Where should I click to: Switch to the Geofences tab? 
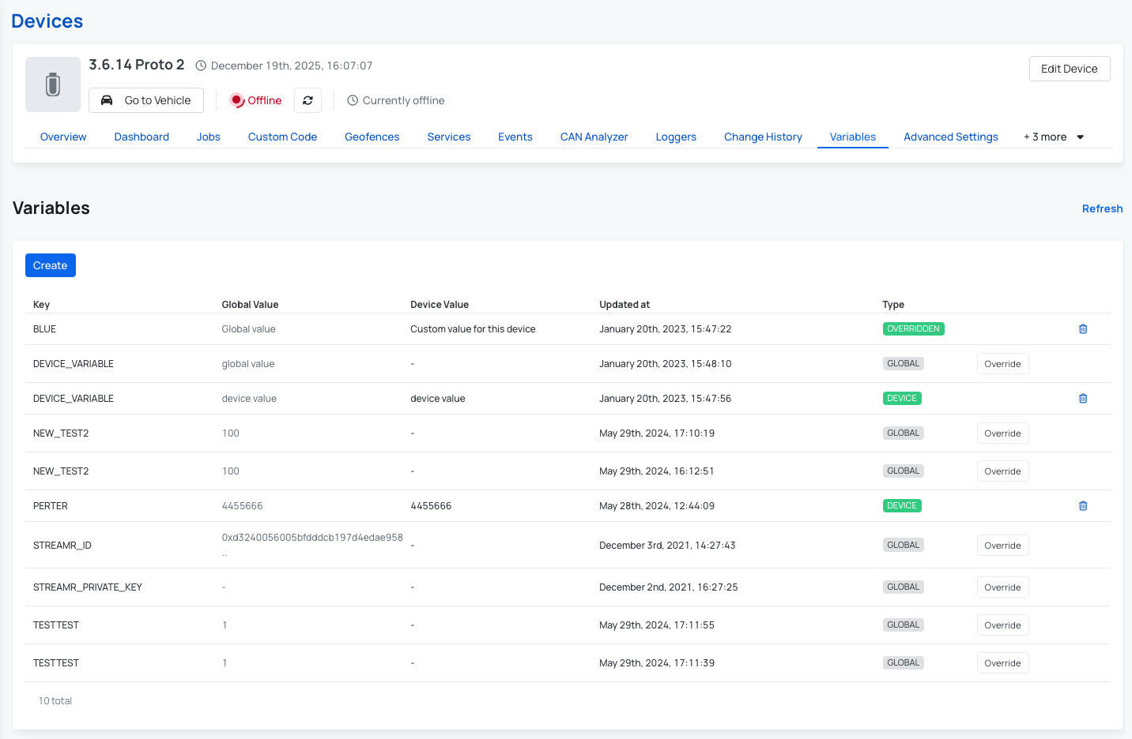tap(372, 137)
